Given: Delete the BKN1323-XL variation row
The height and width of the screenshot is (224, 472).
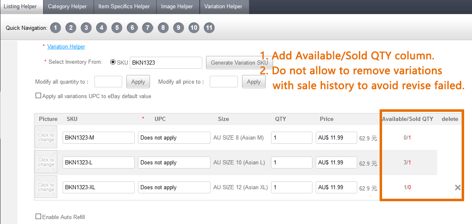Looking at the screenshot, I should coord(457,188).
